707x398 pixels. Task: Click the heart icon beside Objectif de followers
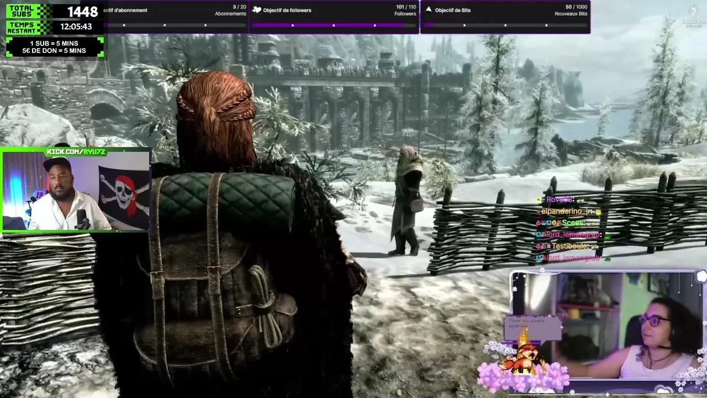click(256, 10)
